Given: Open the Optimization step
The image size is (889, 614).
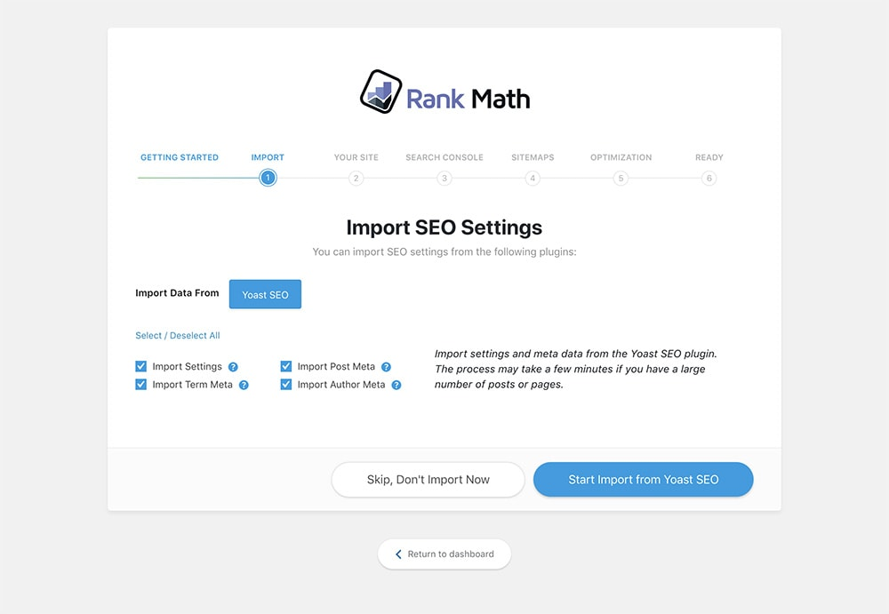Looking at the screenshot, I should [621, 157].
